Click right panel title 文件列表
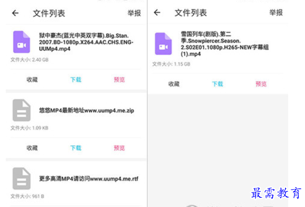 tap(191, 13)
